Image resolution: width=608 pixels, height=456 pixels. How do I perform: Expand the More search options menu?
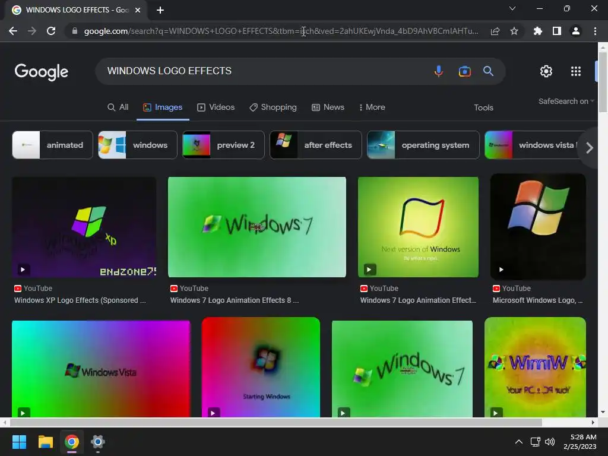point(372,107)
